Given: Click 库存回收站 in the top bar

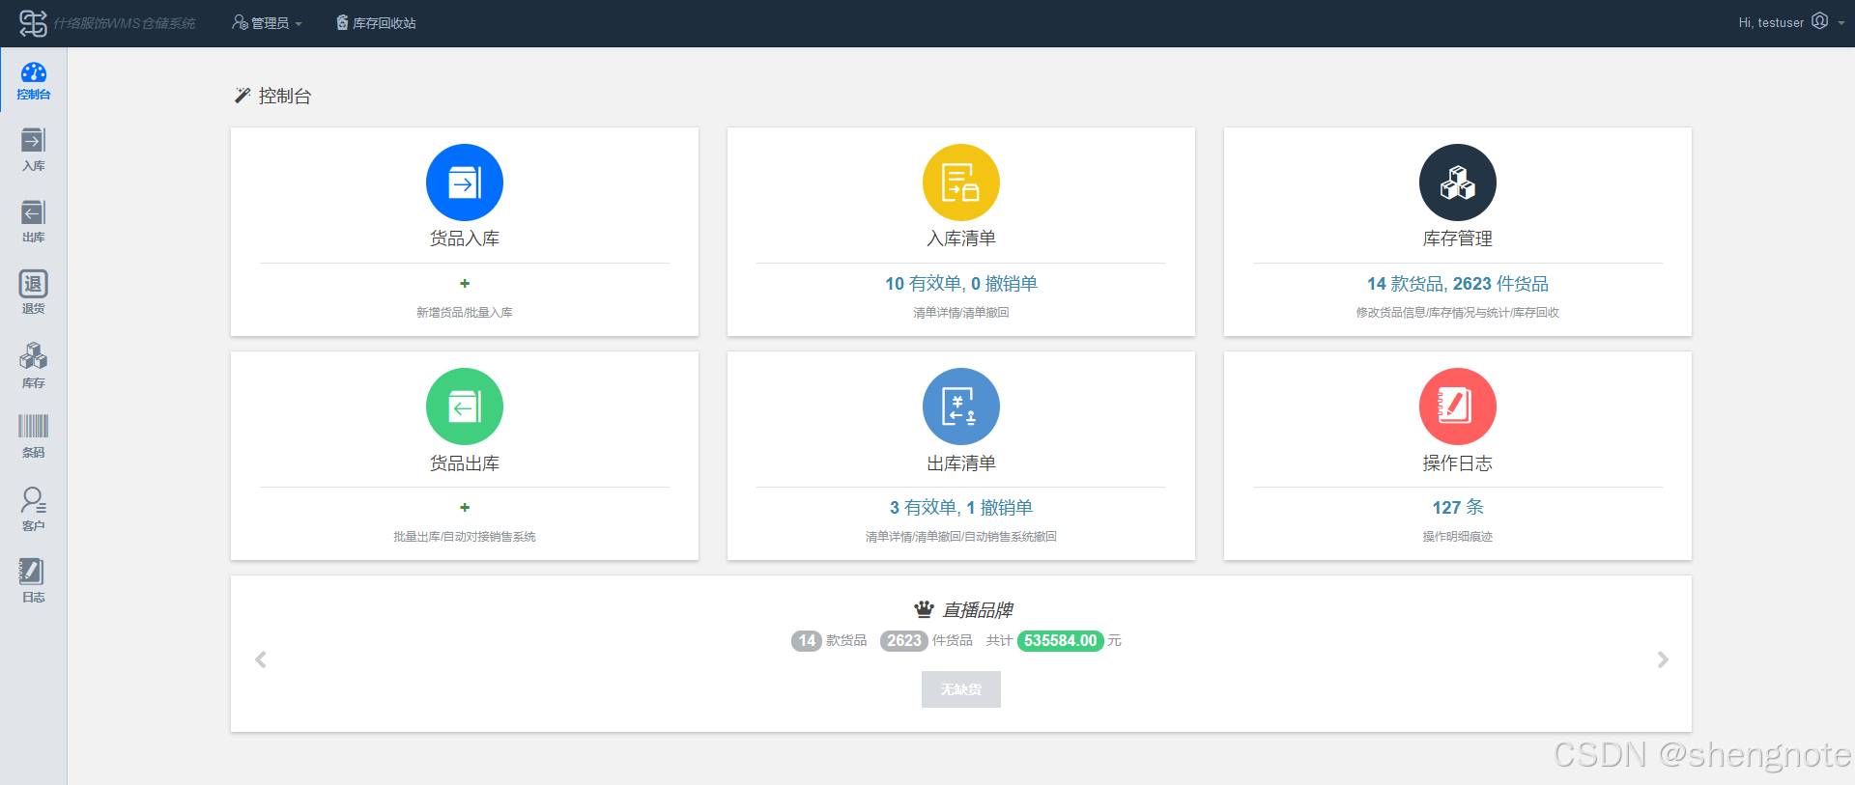Looking at the screenshot, I should pyautogui.click(x=376, y=23).
